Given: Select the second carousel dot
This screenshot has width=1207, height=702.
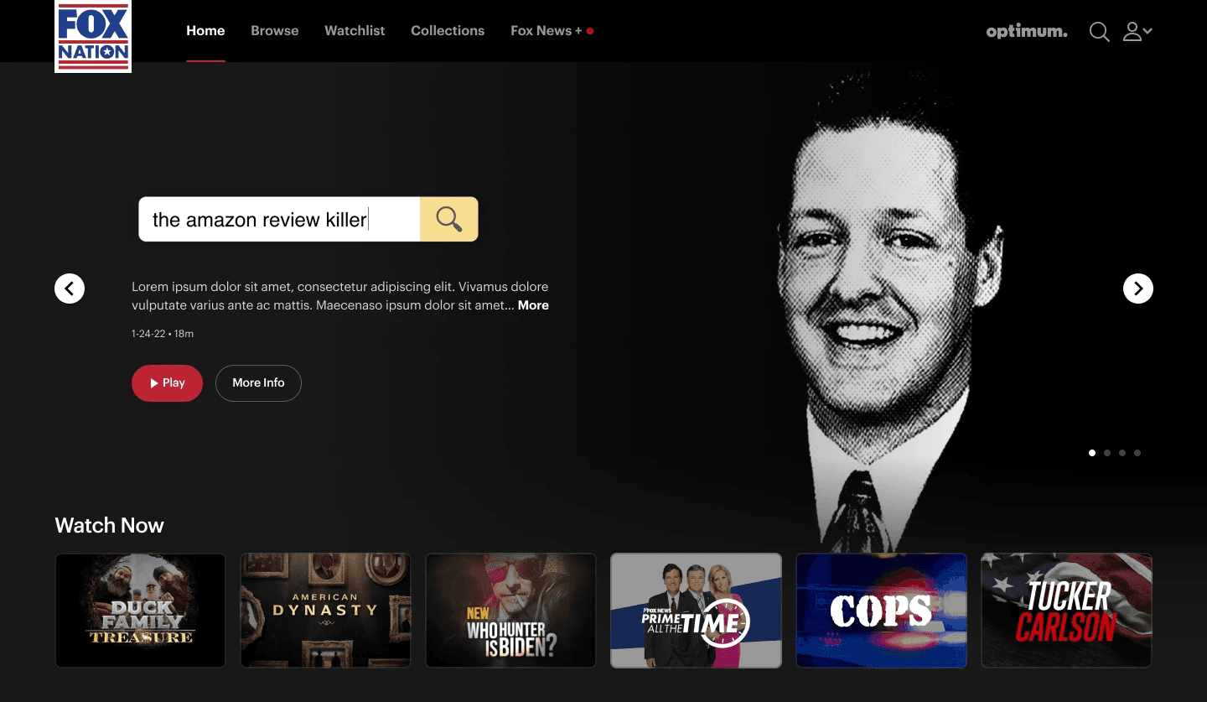Looking at the screenshot, I should pos(1107,453).
